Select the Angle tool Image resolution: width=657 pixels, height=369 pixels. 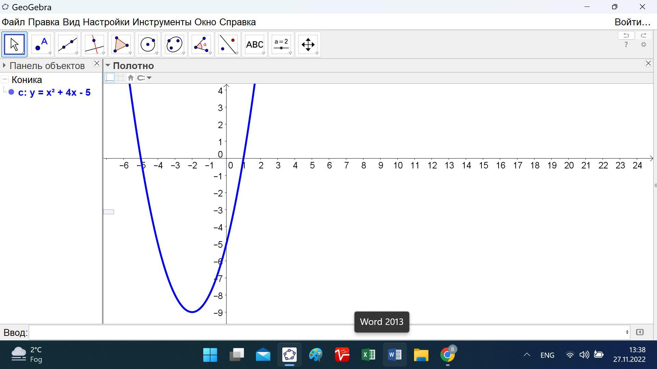tap(201, 44)
